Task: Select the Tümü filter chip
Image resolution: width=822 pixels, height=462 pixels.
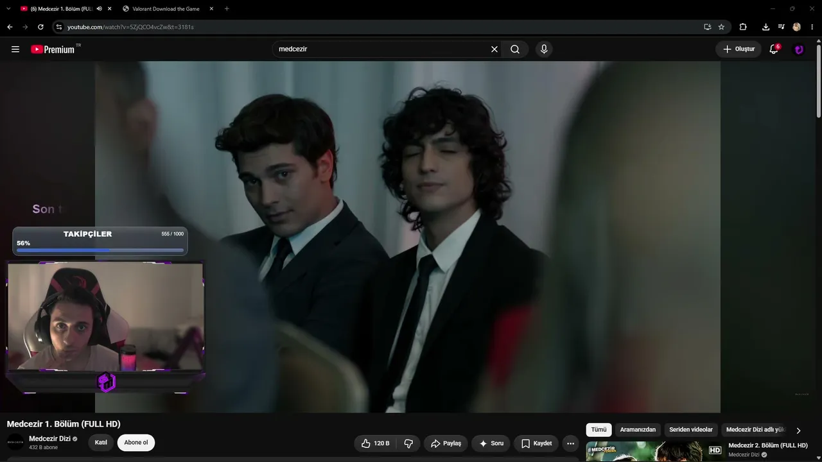Action: [x=599, y=430]
